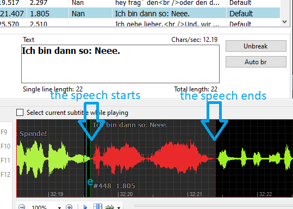Click the 32:20 timeline marker
This screenshot has height=209, width=293.
click(126, 194)
